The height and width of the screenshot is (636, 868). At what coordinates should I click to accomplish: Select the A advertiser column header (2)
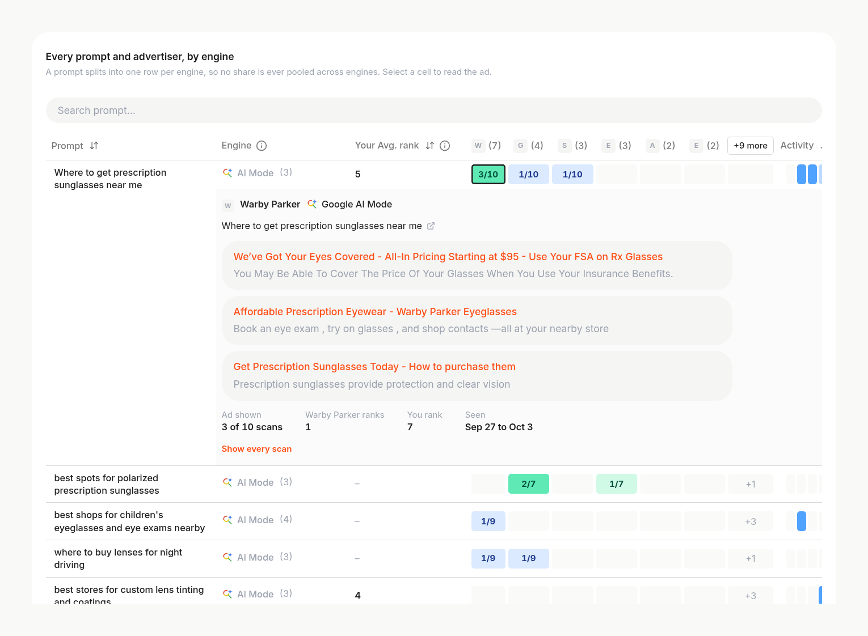(x=661, y=146)
